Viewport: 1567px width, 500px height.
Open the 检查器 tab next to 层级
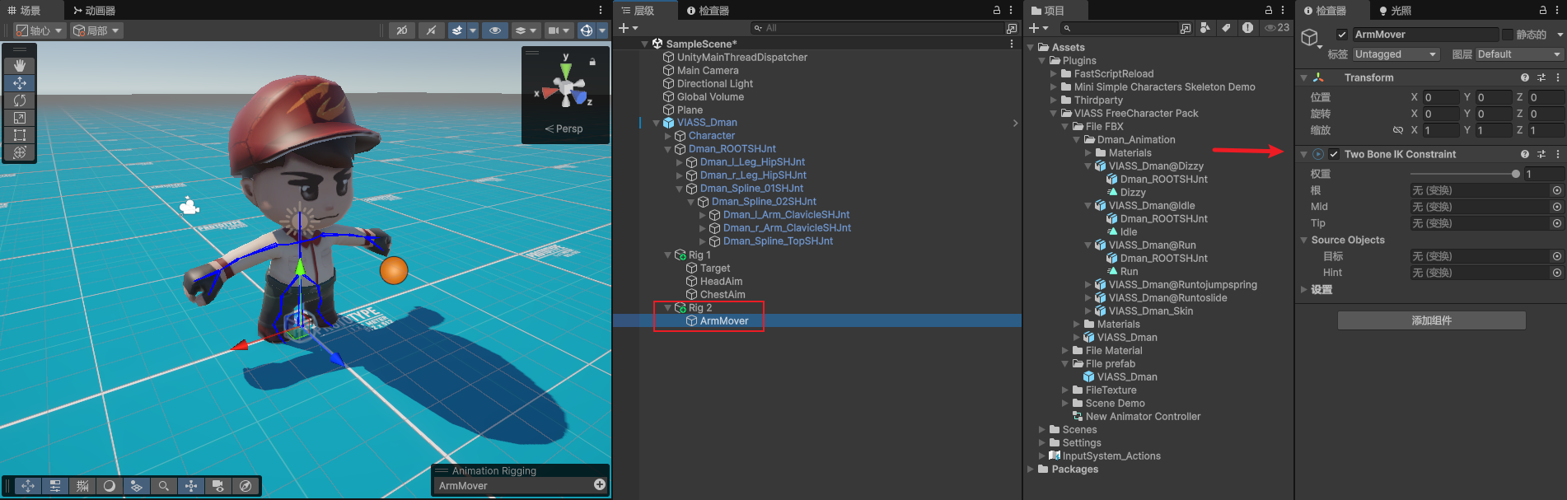pos(708,10)
